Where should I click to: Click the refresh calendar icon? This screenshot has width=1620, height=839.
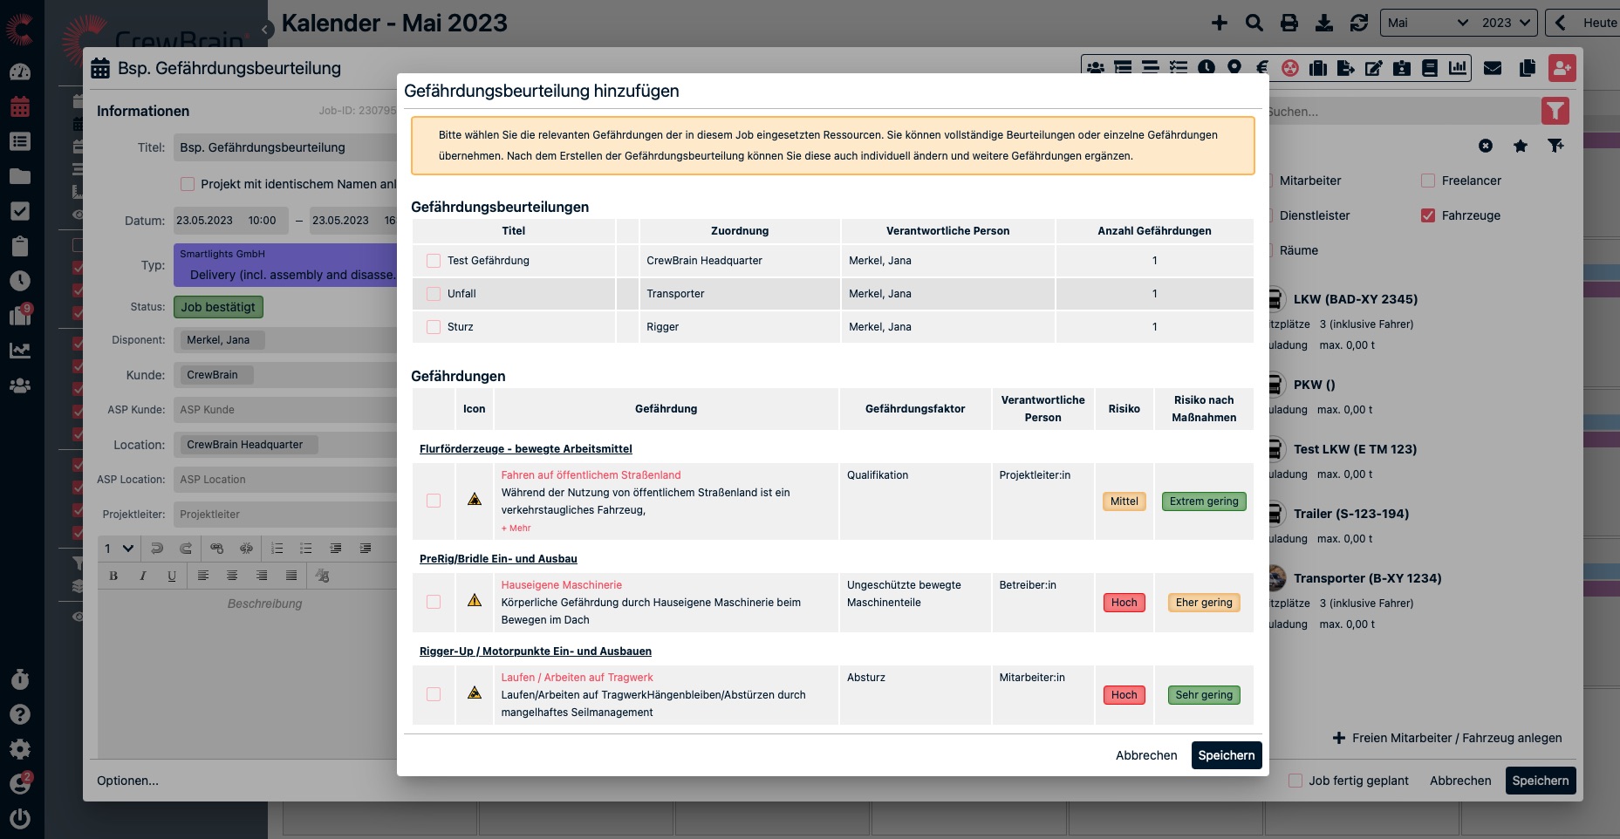[1358, 24]
